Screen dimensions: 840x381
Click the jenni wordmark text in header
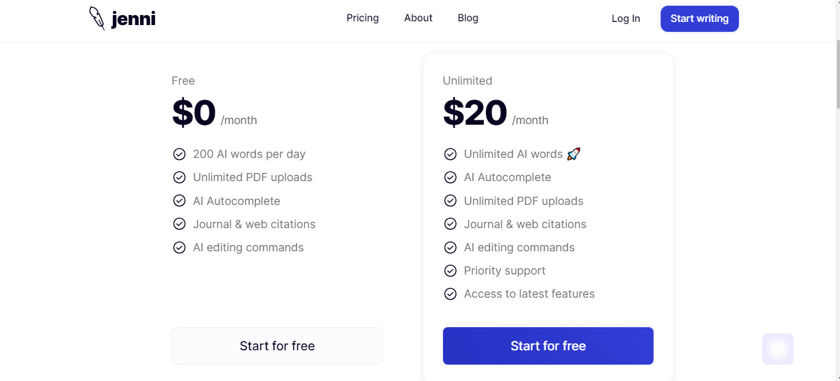[x=133, y=19]
